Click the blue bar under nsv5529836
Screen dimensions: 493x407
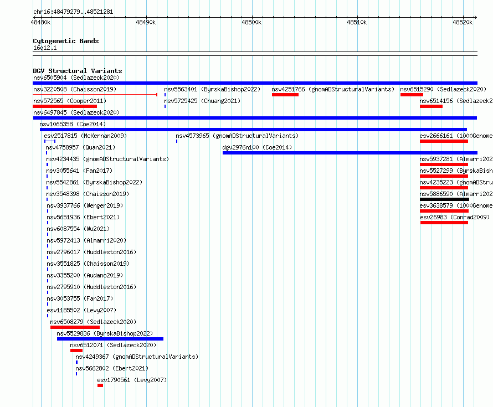tap(110, 339)
